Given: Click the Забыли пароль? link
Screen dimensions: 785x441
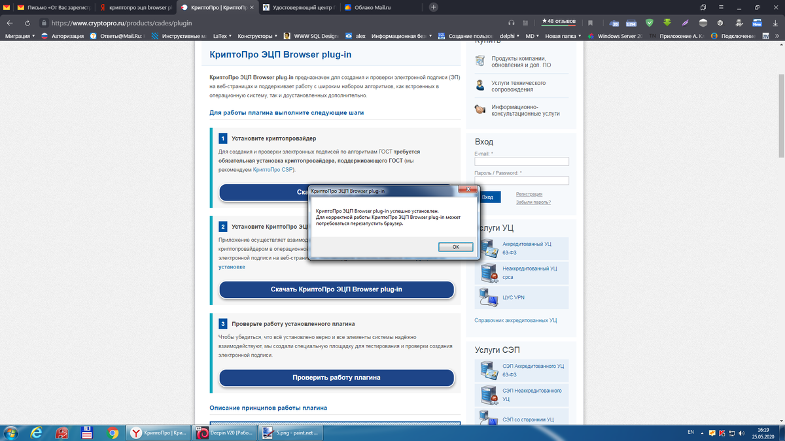Looking at the screenshot, I should pyautogui.click(x=533, y=203).
